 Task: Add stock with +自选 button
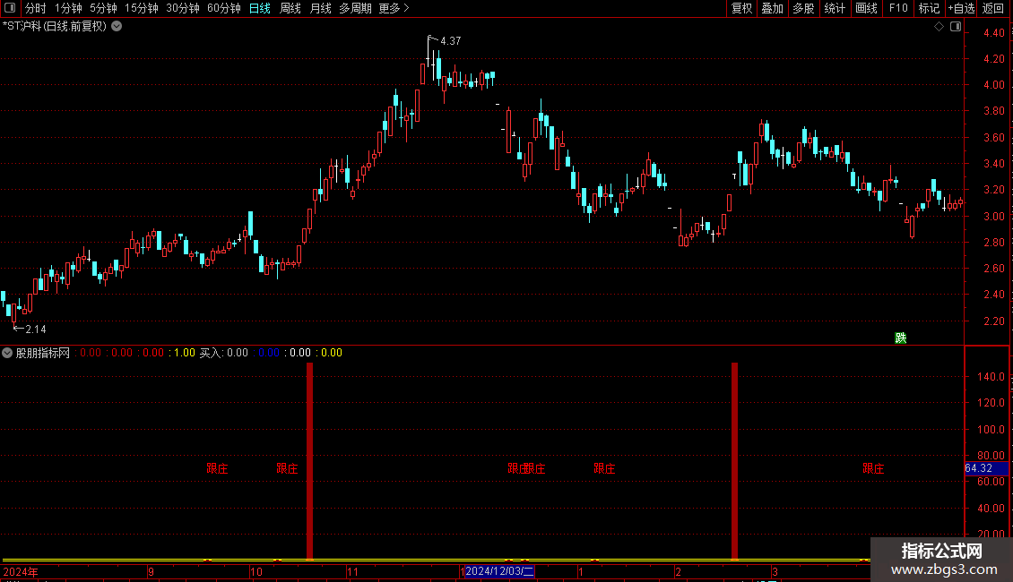[x=961, y=8]
